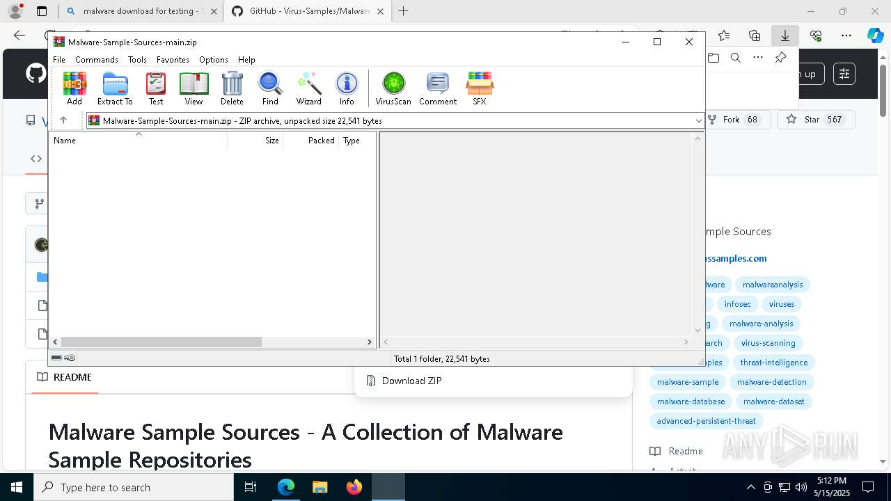This screenshot has height=501, width=891.
Task: Add an archive Comment
Action: [438, 88]
